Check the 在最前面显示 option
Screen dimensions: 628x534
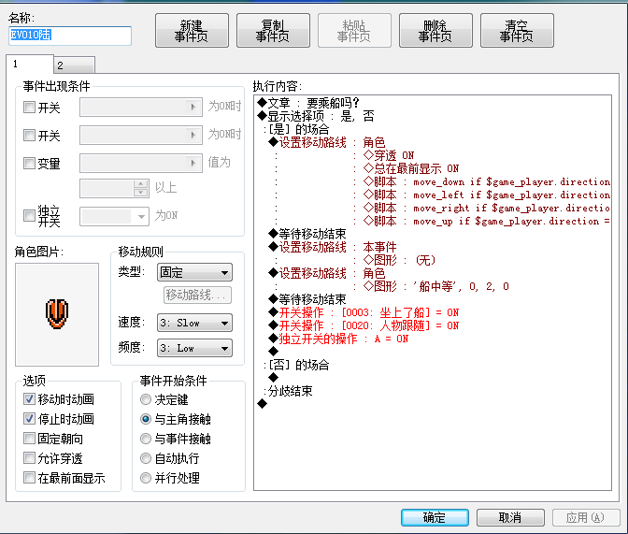(x=29, y=478)
